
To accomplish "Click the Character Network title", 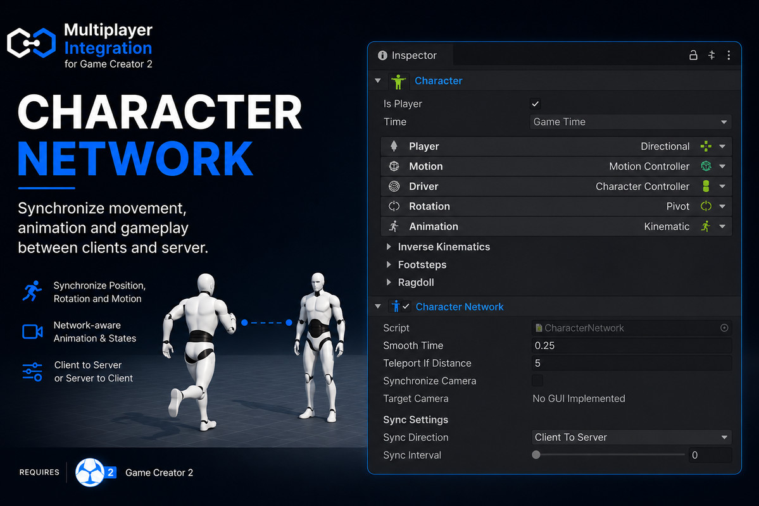I will [x=460, y=307].
